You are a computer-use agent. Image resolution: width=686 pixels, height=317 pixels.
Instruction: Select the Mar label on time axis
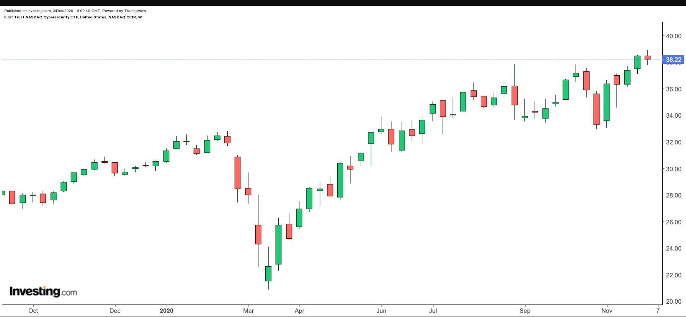[x=248, y=311]
